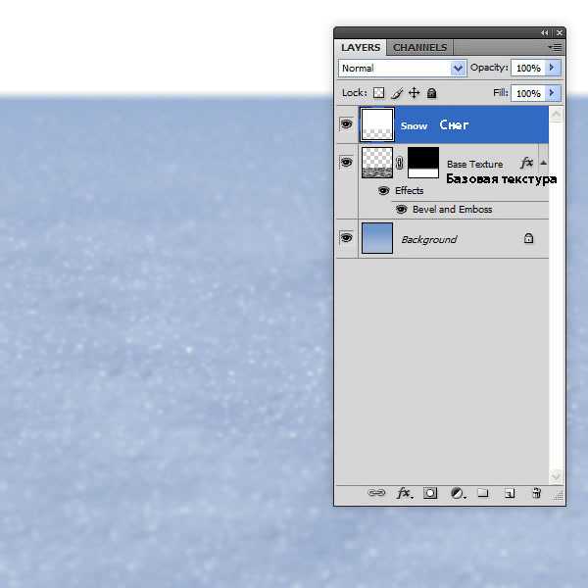Click layers list scroll up arrow
588x588 pixels.
(x=556, y=114)
